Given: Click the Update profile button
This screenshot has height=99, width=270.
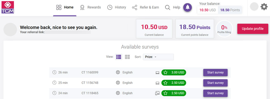Looking at the screenshot, I should coord(253,29).
